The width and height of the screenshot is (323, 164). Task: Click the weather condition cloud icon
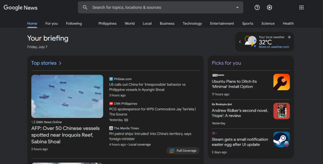(x=250, y=41)
